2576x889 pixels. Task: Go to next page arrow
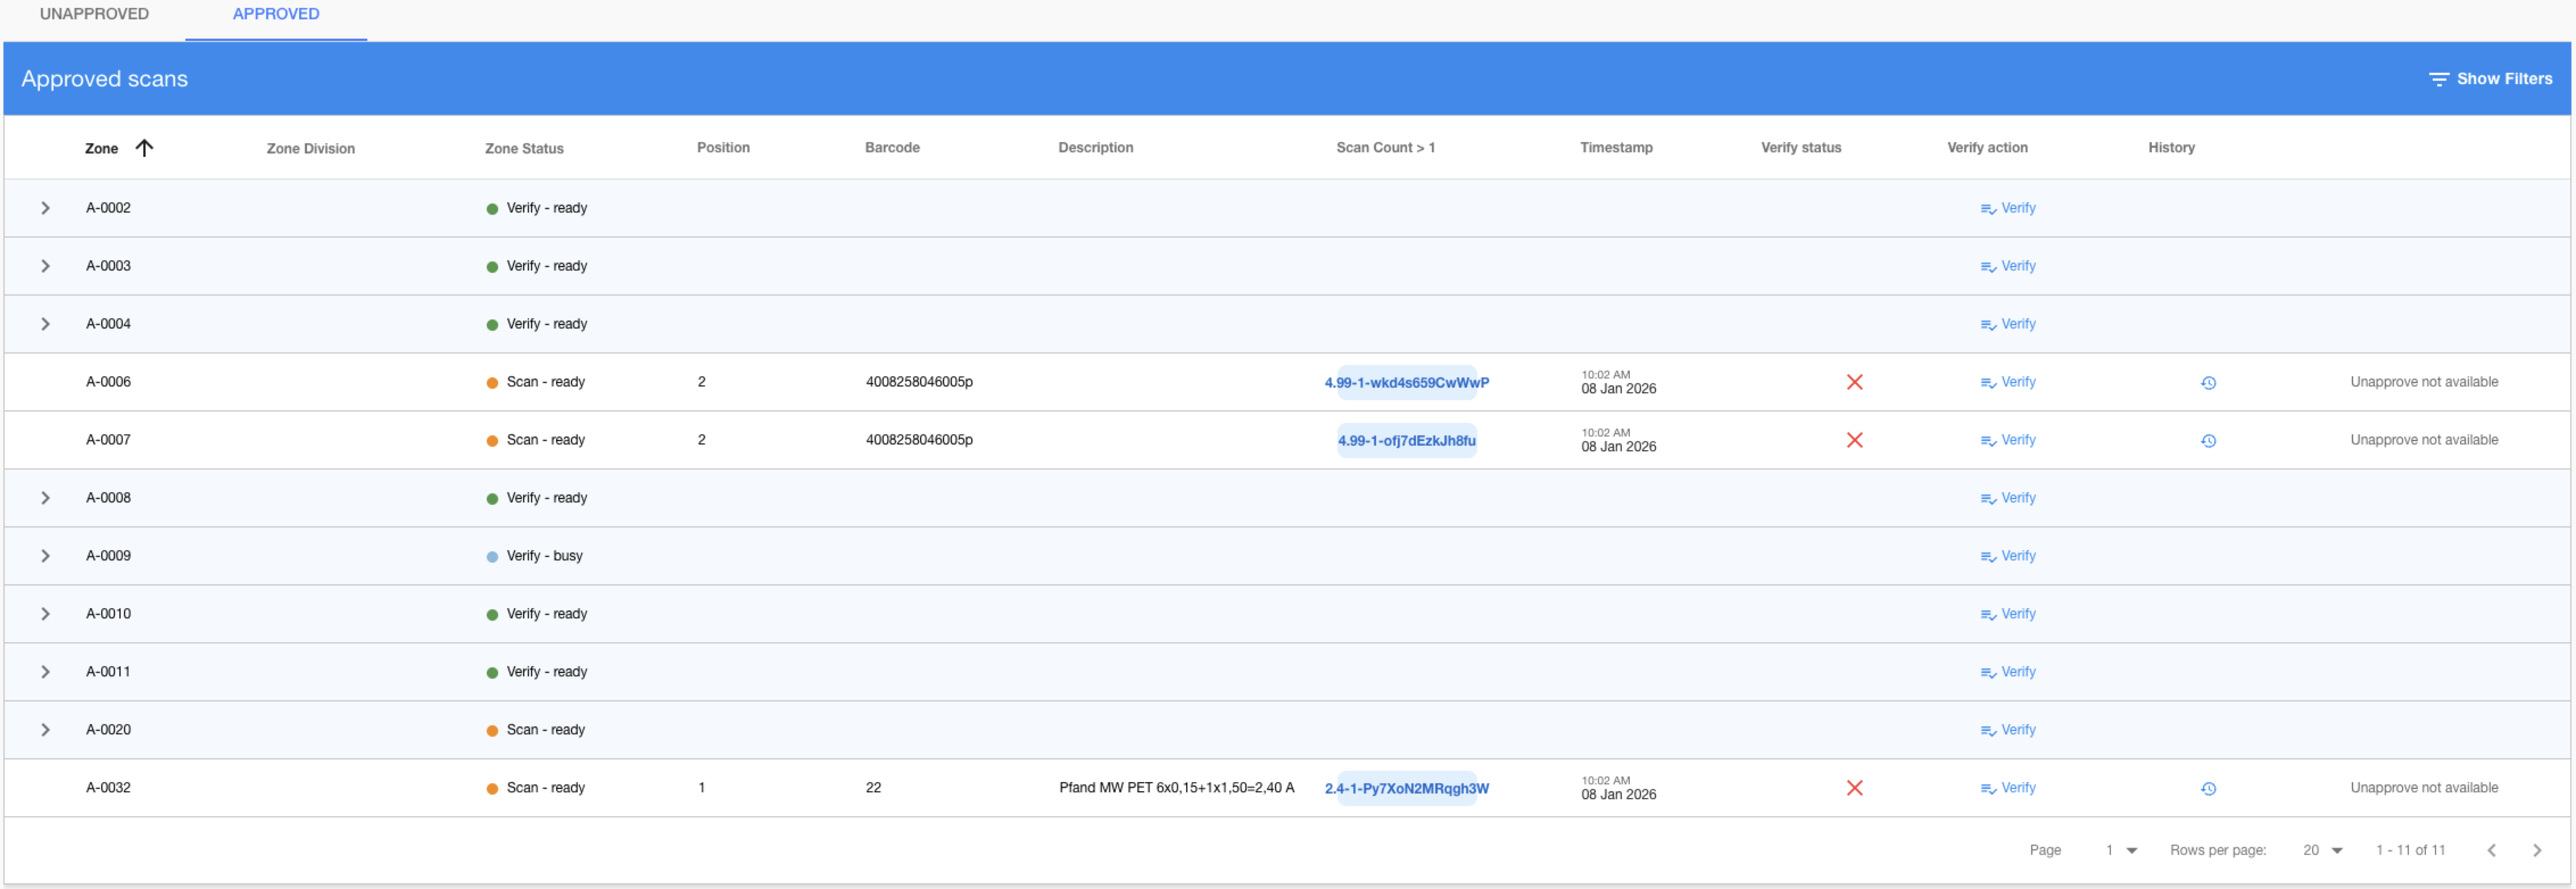click(2536, 850)
